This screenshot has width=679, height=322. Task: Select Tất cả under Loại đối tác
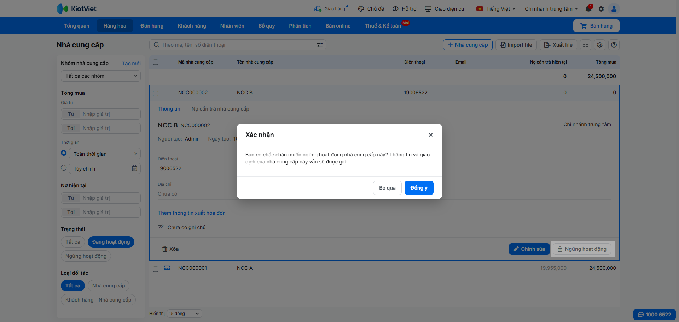point(73,286)
